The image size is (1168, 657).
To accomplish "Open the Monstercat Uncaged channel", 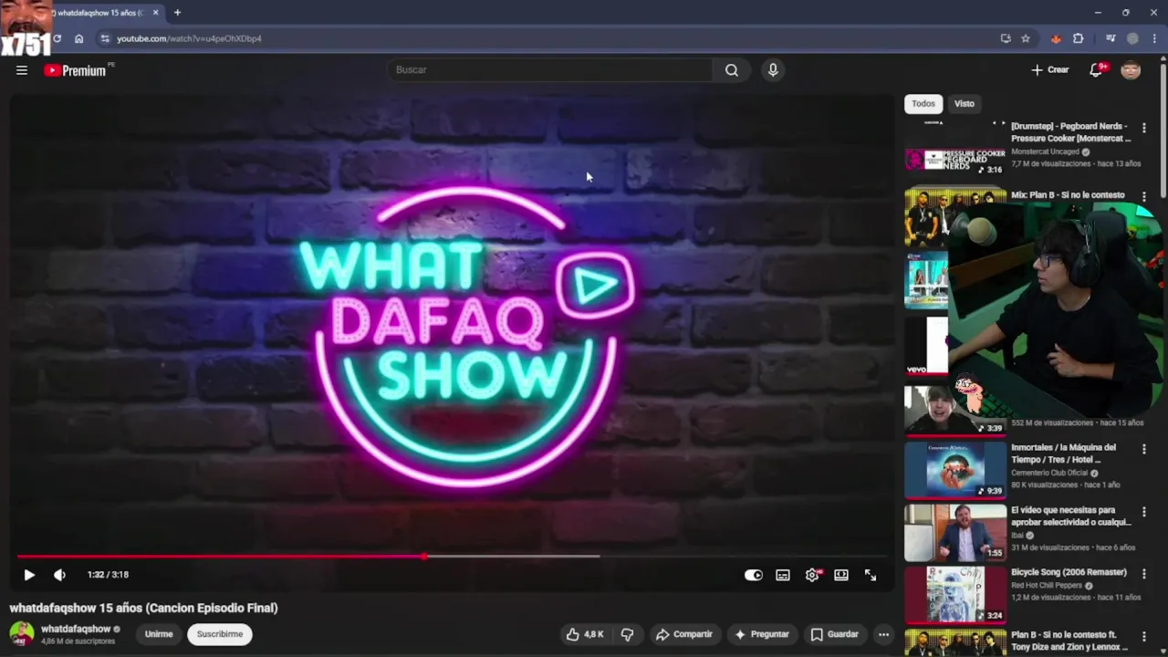I will click(1045, 151).
